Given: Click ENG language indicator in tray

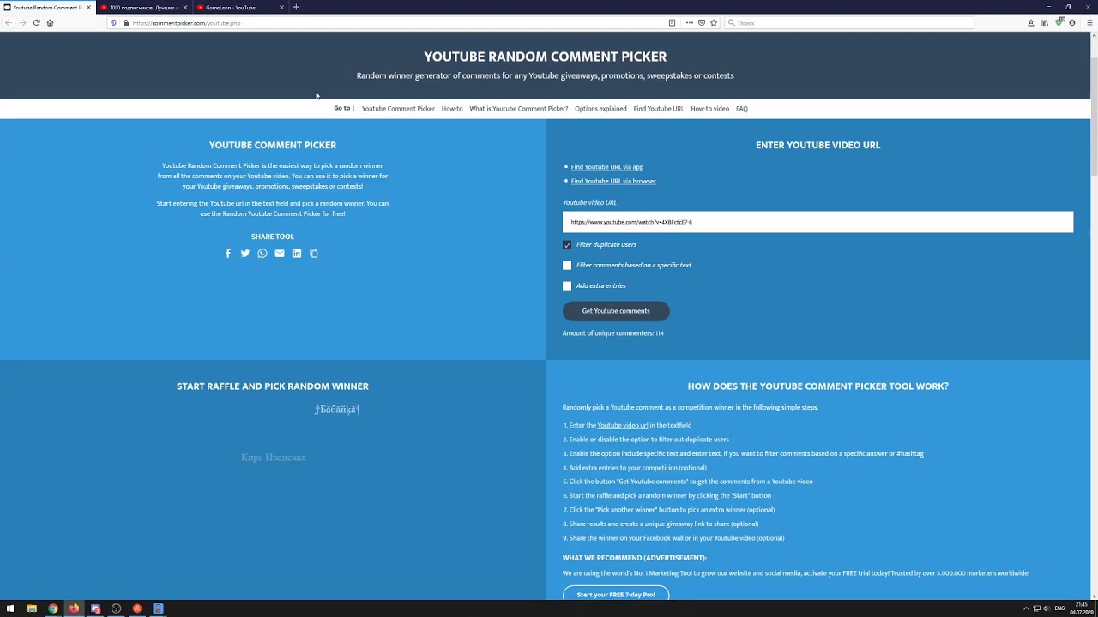Looking at the screenshot, I should [x=1060, y=608].
